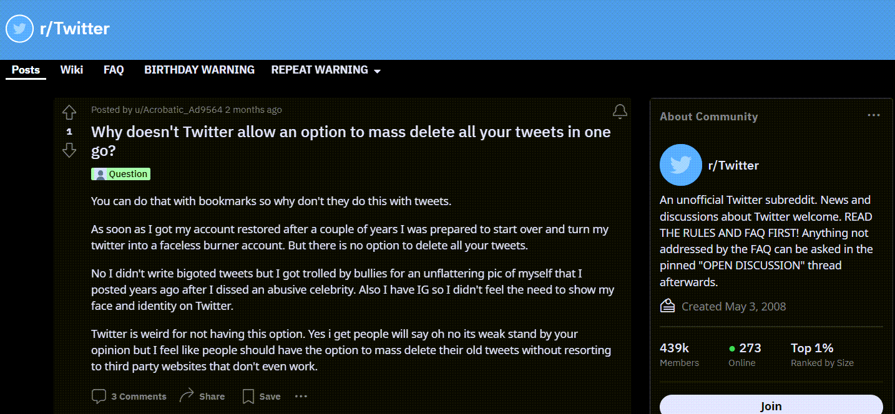Open the FAQ tab
Screen dimensions: 895x414
tap(113, 70)
